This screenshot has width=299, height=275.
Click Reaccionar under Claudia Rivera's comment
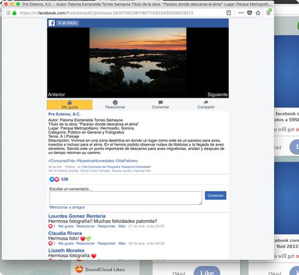pyautogui.click(x=85, y=243)
